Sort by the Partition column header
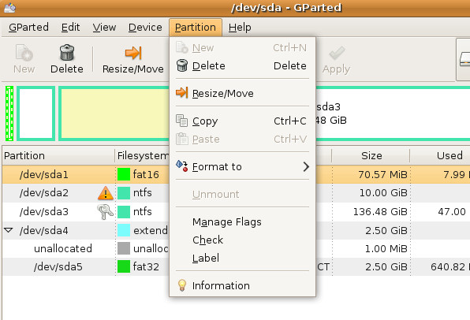This screenshot has width=470, height=320. click(x=58, y=155)
